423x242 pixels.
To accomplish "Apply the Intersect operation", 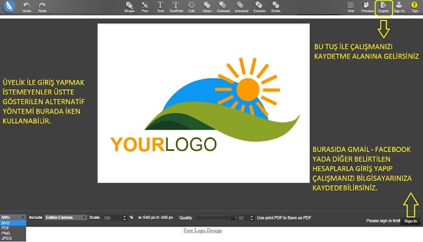I will [x=241, y=7].
